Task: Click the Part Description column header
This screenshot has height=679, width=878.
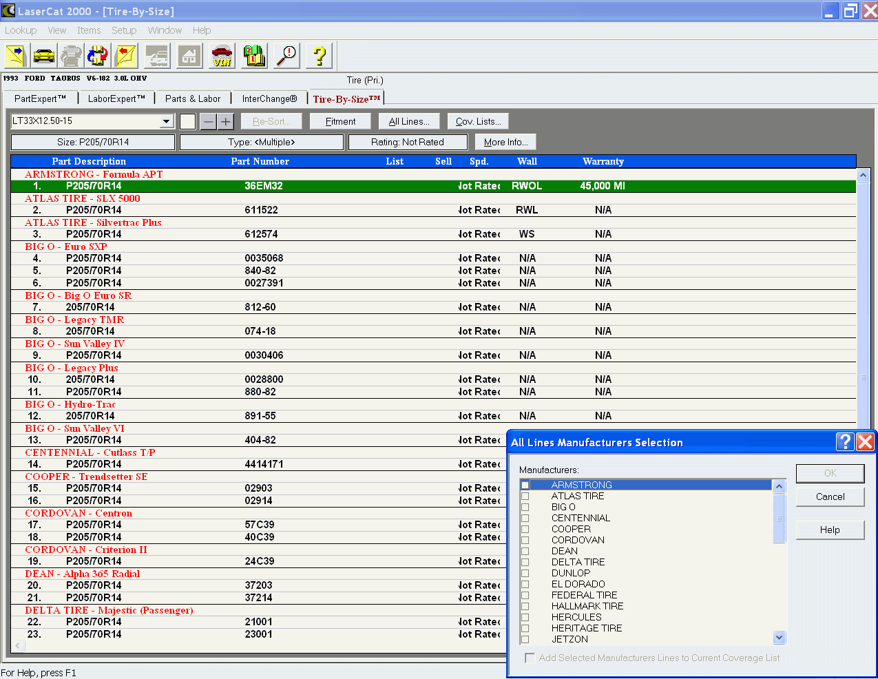Action: click(x=89, y=162)
